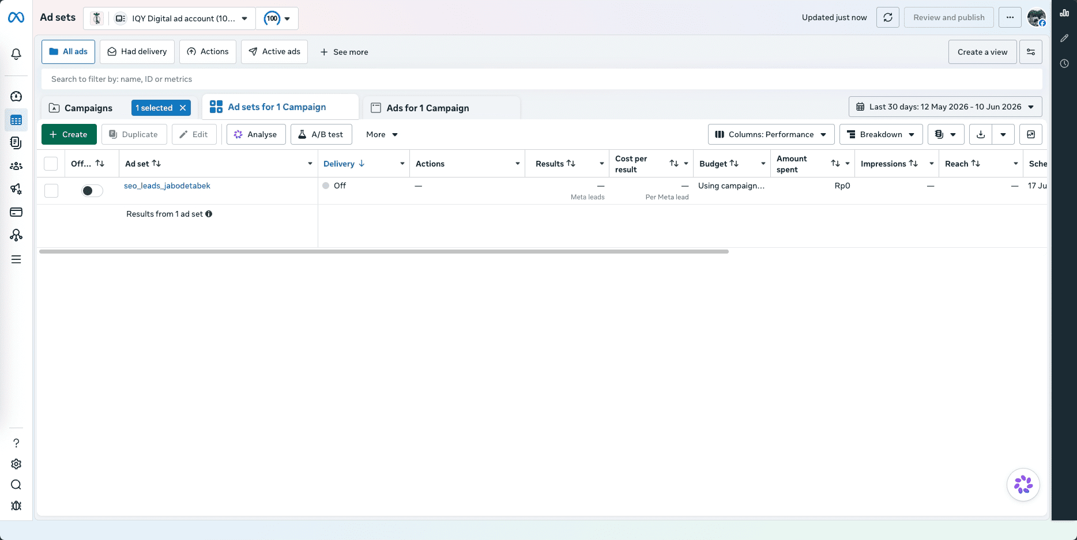The width and height of the screenshot is (1077, 540).
Task: Click the horizontal table scrollbar
Action: point(384,251)
